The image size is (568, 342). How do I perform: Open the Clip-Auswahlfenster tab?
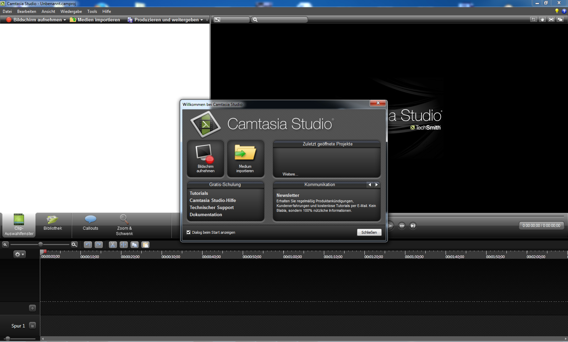[x=19, y=225]
